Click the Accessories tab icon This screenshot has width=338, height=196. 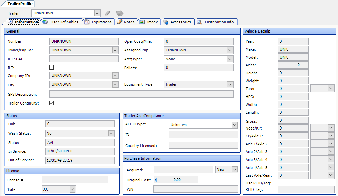coord(165,22)
